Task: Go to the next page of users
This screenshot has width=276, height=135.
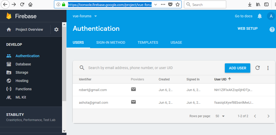Action: [x=268, y=116]
